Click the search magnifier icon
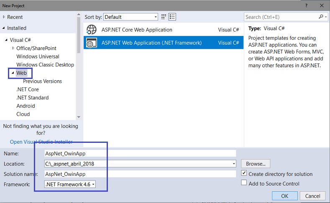330x203 pixels. tap(321, 17)
